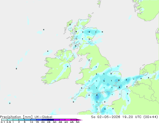
Task: Select the "50" legend scale label
Action: tap(77, 122)
